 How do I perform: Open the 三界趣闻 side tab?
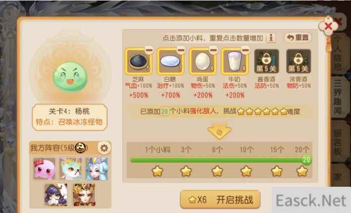[x=338, y=97]
